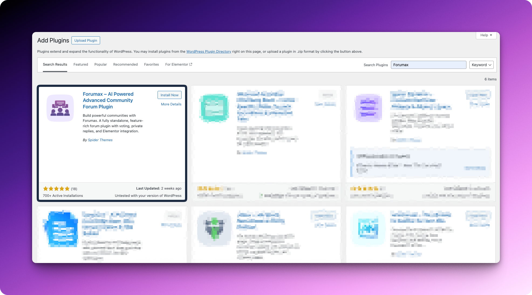Click the external link icon beside For Elementor

pos(191,64)
